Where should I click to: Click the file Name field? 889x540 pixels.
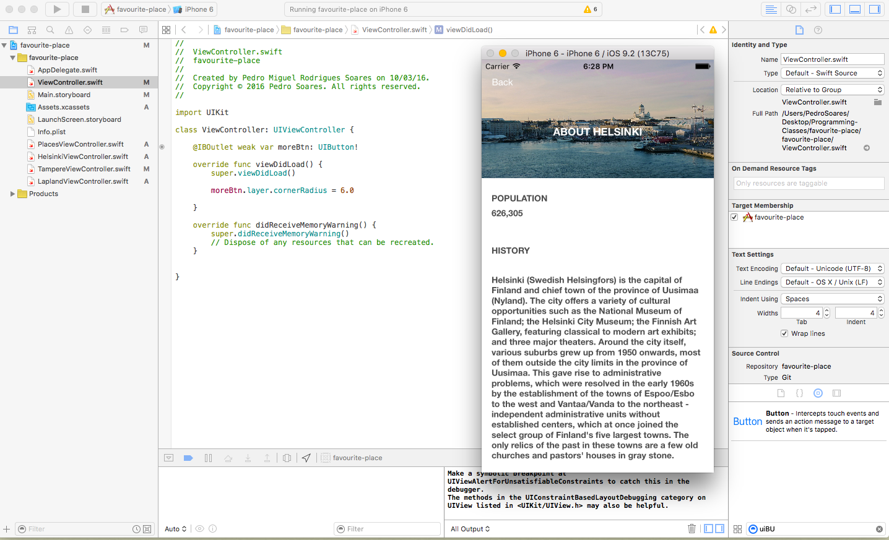(x=833, y=59)
